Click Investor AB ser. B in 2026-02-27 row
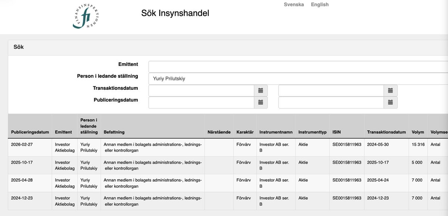The width and height of the screenshot is (448, 216). tap(274, 147)
